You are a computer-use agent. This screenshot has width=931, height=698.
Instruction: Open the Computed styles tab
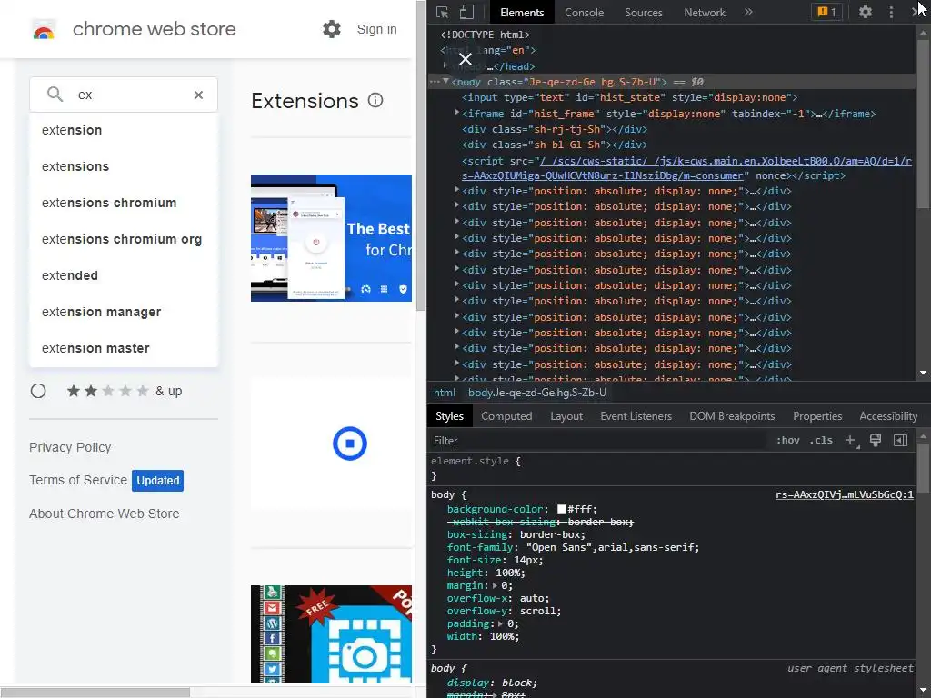(506, 416)
